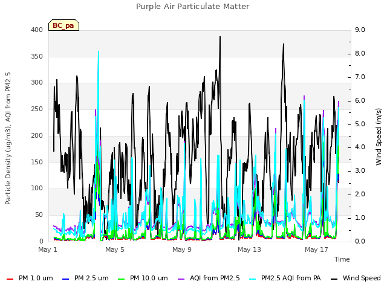Click the 50 left axis tick label
Image resolution: width=387 pixels, height=290 pixels.
tap(39, 215)
